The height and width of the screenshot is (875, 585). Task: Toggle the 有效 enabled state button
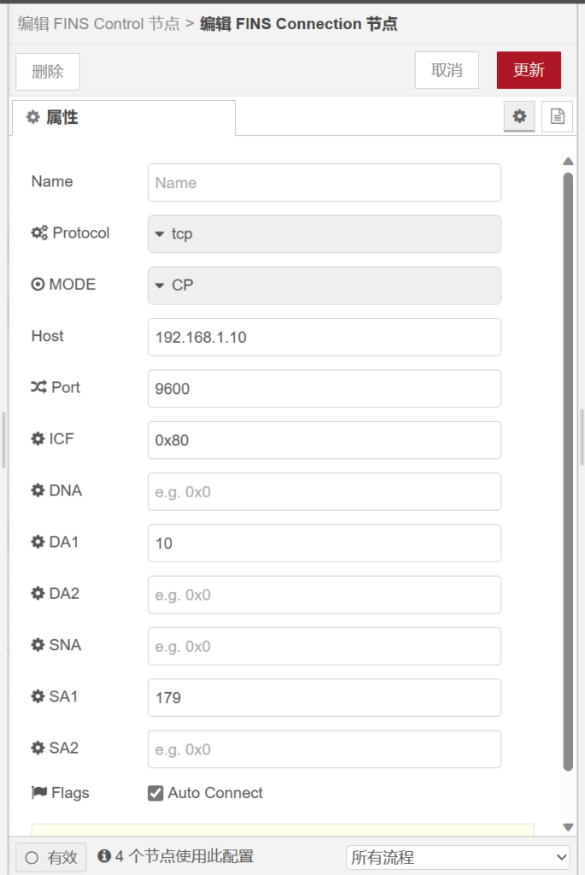coord(51,857)
